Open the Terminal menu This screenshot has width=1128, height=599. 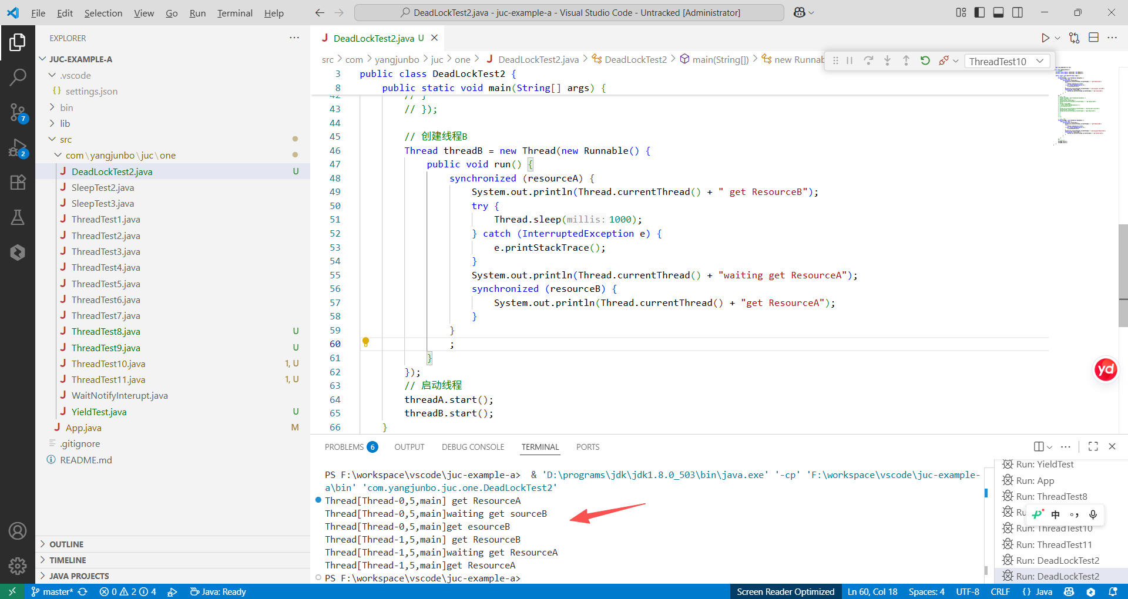point(234,13)
